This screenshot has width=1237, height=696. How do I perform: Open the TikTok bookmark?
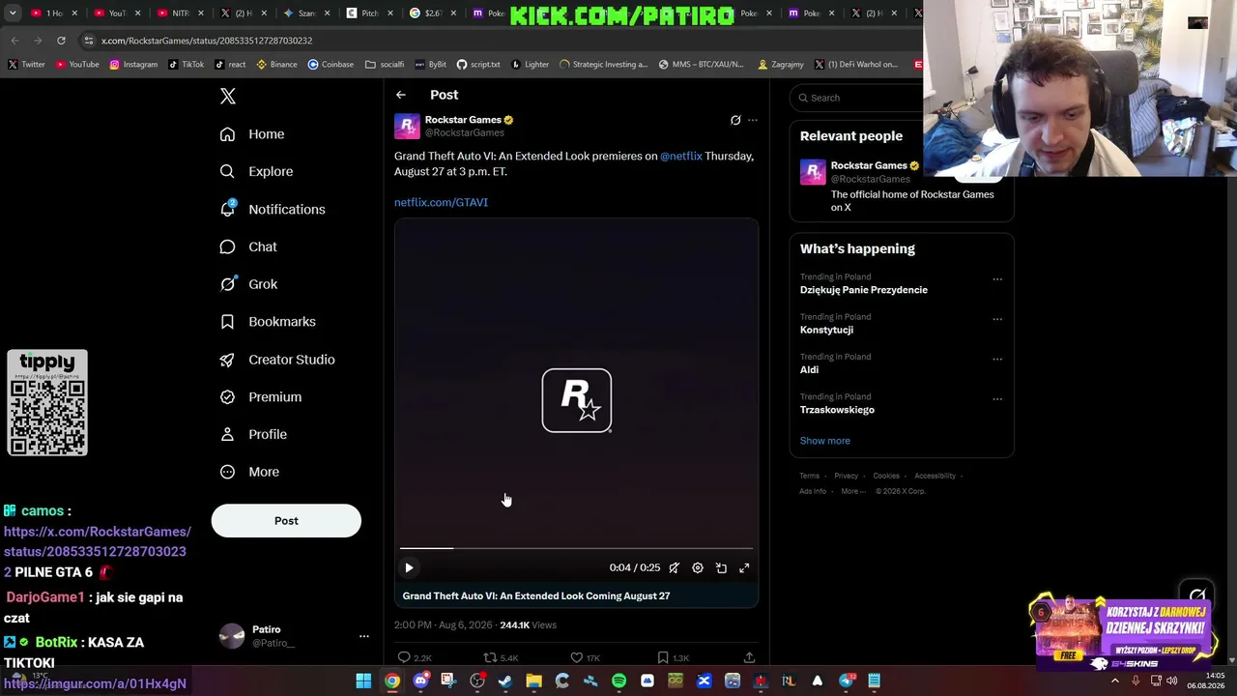[187, 65]
